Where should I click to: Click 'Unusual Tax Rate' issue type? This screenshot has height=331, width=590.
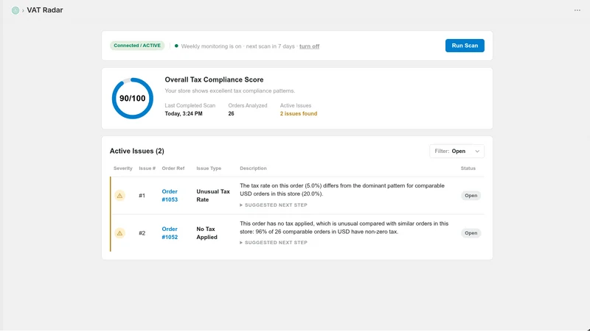[213, 196]
